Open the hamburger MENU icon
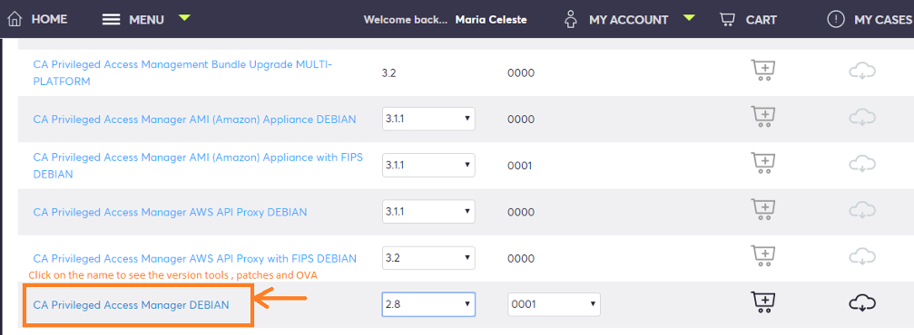 tap(111, 19)
